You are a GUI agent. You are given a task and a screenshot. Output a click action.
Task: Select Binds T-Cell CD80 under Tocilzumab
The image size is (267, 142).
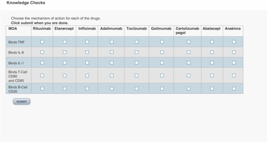(137, 76)
